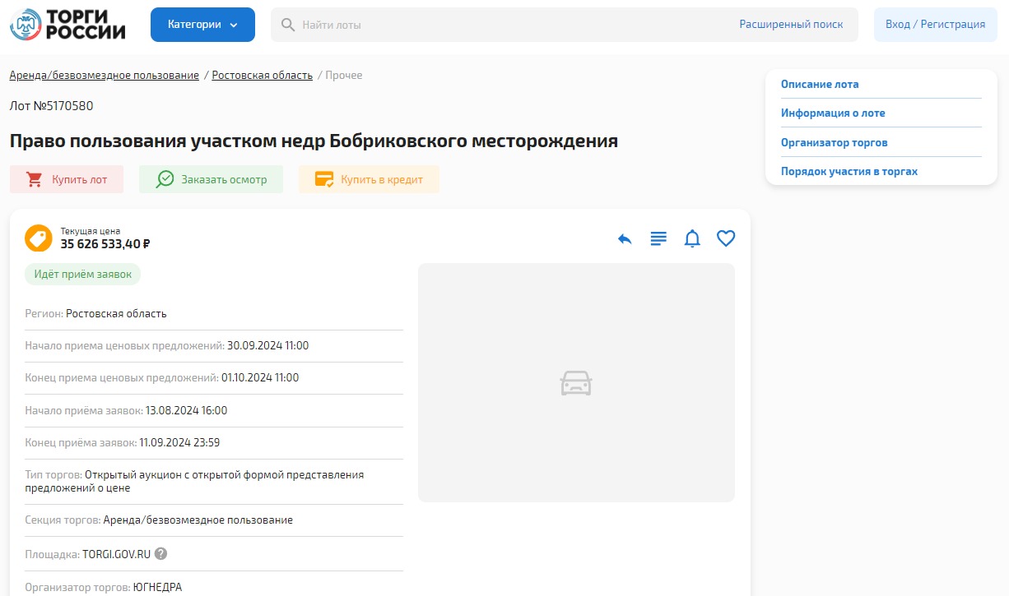Open the list view lines icon
Image resolution: width=1009 pixels, height=596 pixels.
[658, 239]
